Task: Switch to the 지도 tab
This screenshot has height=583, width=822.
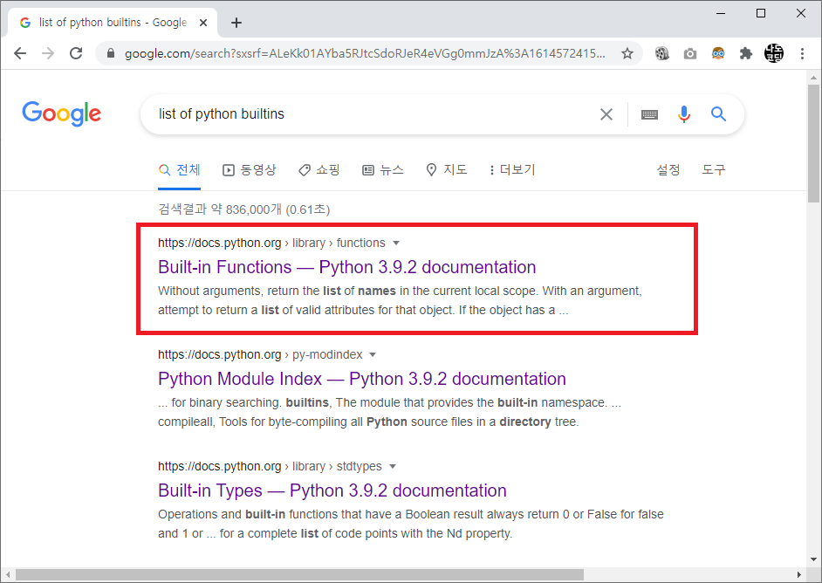Action: 447,170
